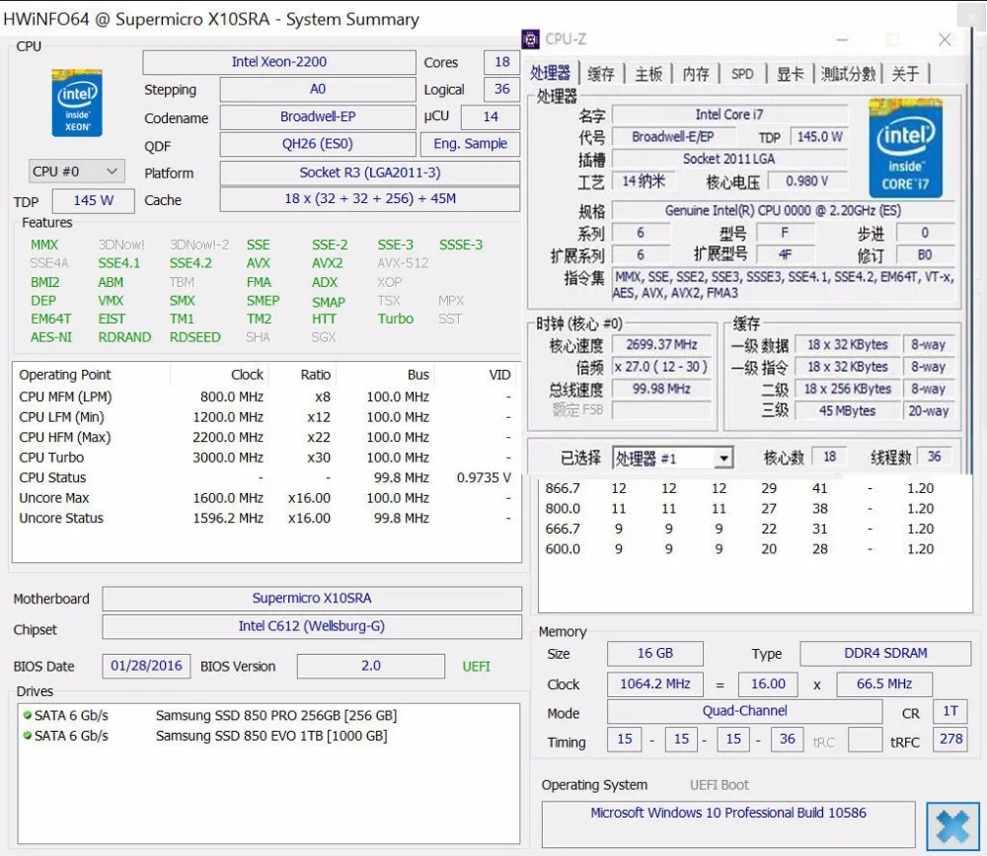Close the CPU-Z window
Viewport: 987px width, 856px height.
tap(945, 39)
